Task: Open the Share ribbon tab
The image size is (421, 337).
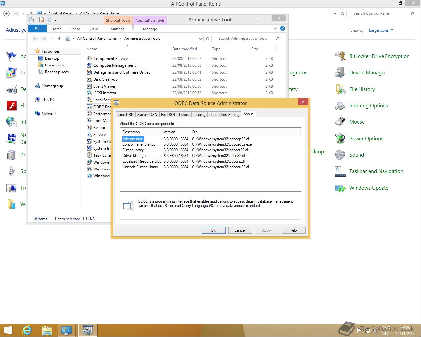Action: coord(75,29)
